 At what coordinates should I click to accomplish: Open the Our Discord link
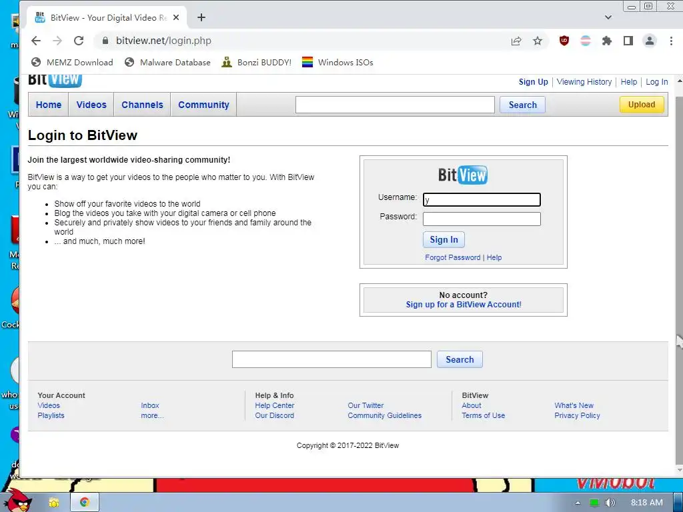pyautogui.click(x=274, y=415)
